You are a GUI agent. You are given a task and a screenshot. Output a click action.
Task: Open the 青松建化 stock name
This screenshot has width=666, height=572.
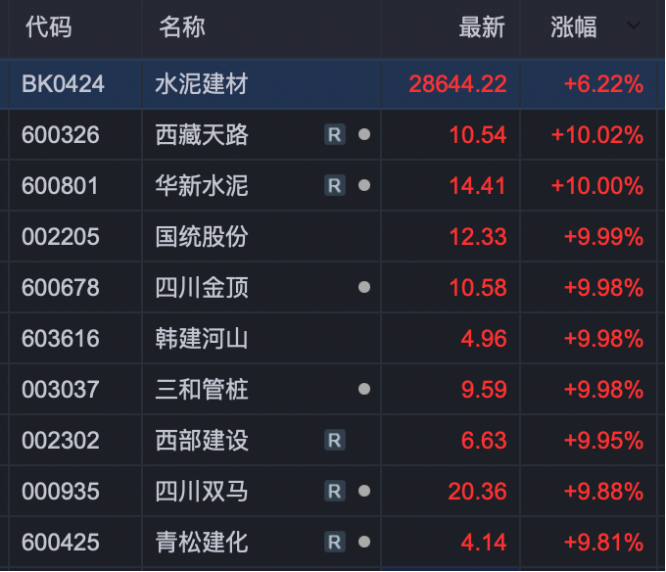[202, 543]
